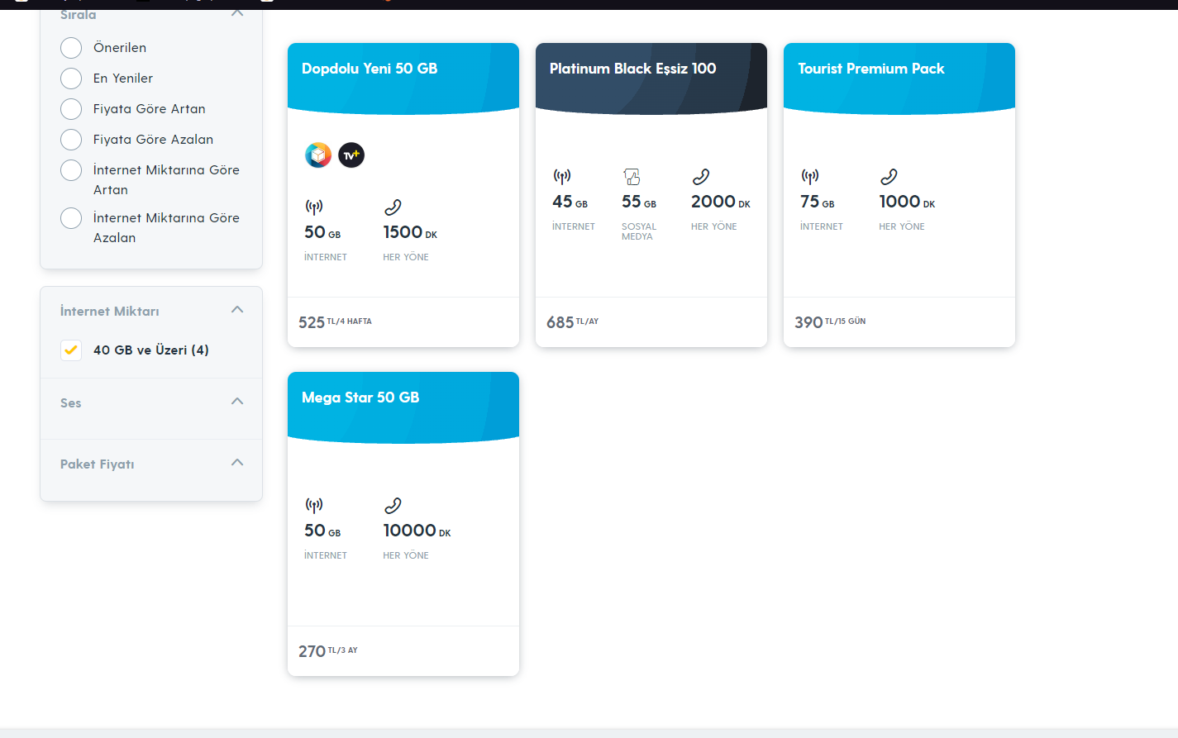Click Mega Star 50 GB phone icon
This screenshot has height=738, width=1178.
(393, 505)
